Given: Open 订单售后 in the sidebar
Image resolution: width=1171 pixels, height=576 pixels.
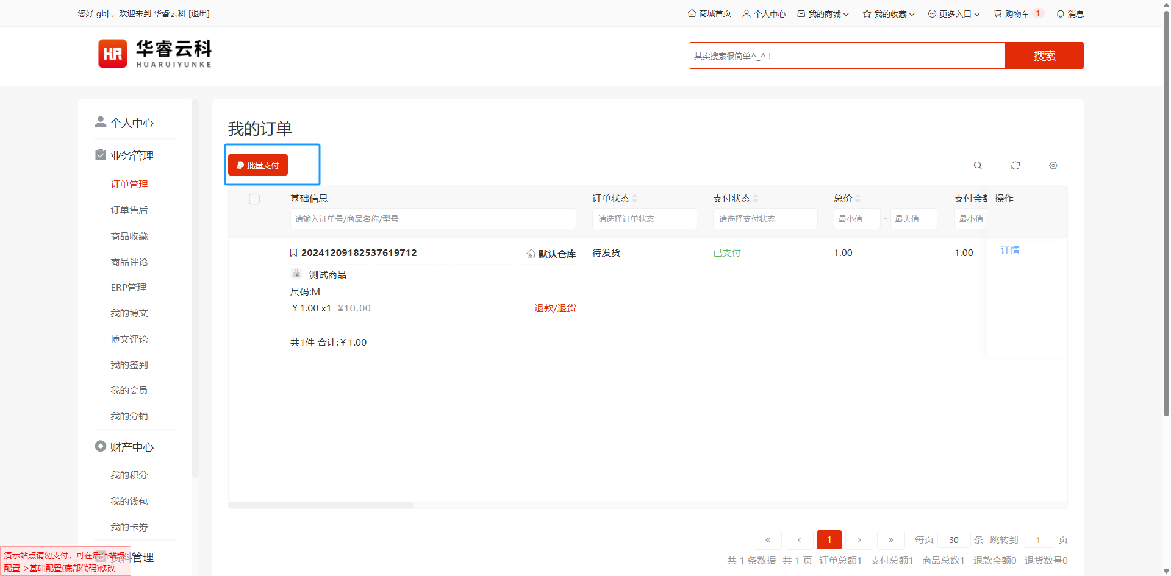Looking at the screenshot, I should pyautogui.click(x=129, y=210).
